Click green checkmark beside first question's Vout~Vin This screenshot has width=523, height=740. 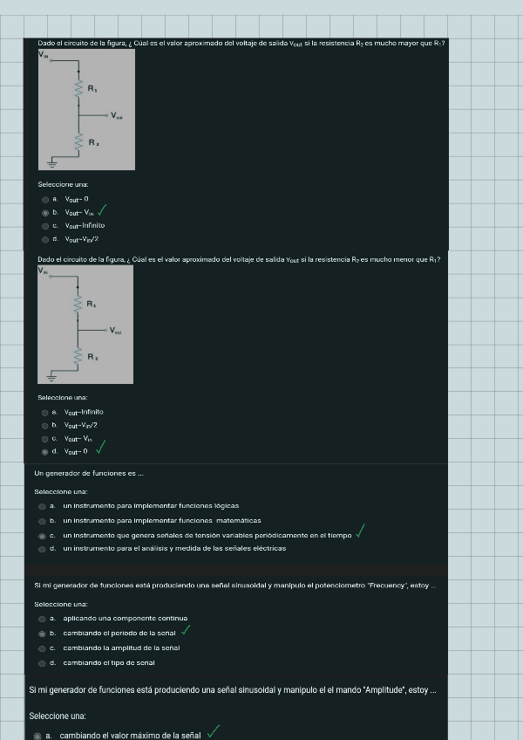point(103,210)
